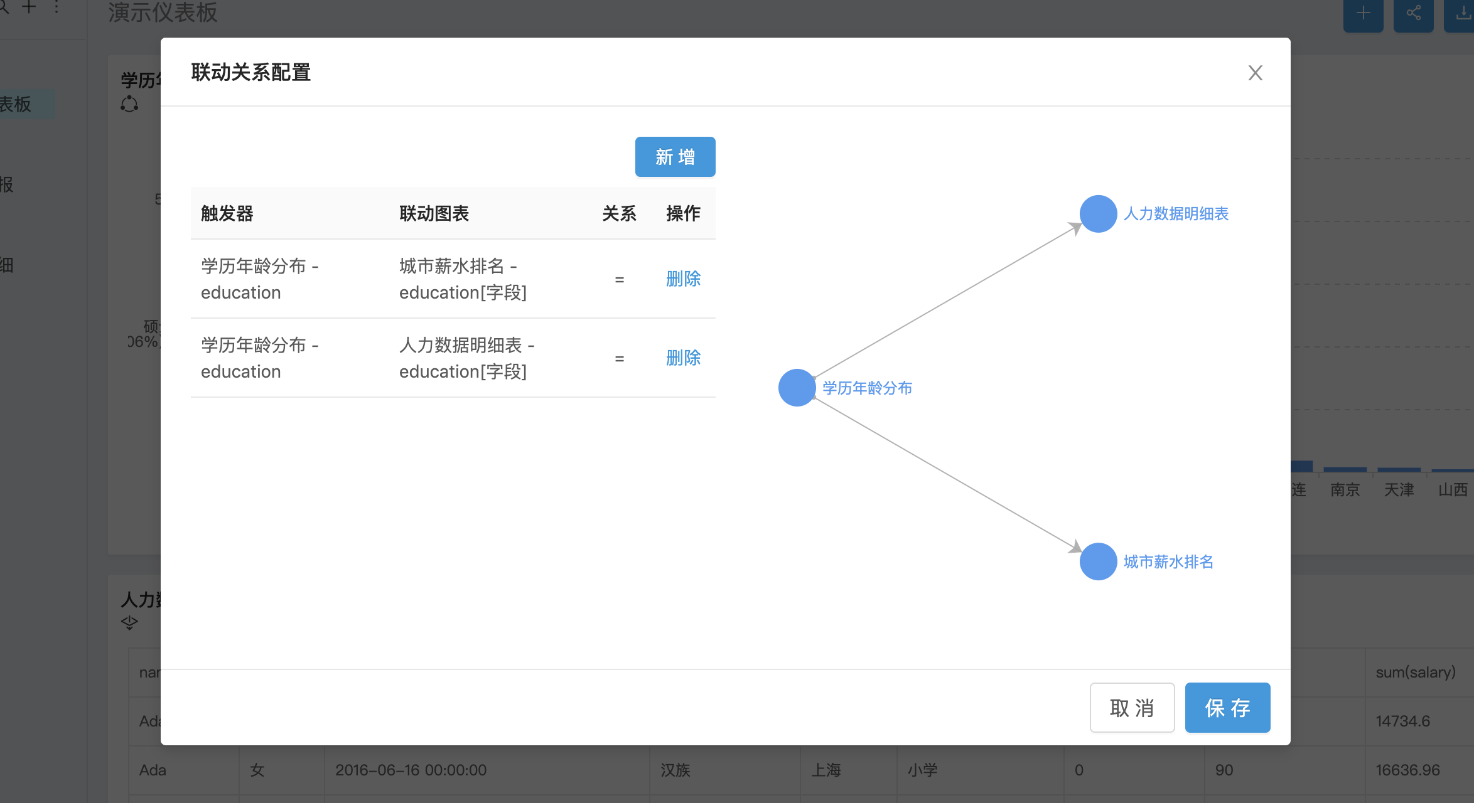The image size is (1474, 803).
Task: Click the sum(salary) column header
Action: 1415,673
